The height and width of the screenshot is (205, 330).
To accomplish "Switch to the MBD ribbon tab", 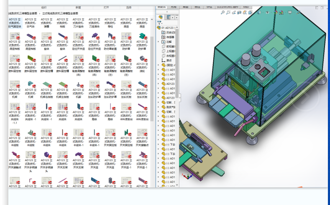I will coord(246,7).
